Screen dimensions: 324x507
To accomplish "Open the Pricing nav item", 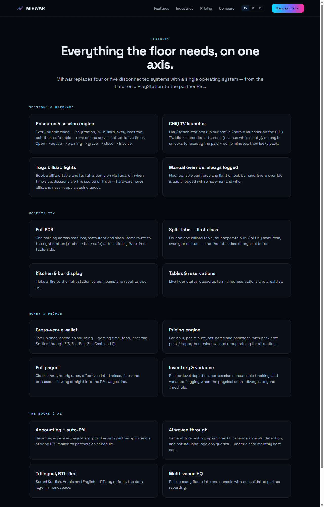I will pos(206,8).
